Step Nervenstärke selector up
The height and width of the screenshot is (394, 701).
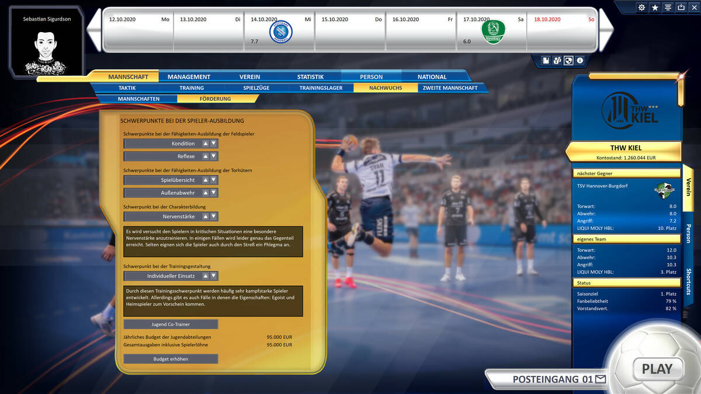206,216
